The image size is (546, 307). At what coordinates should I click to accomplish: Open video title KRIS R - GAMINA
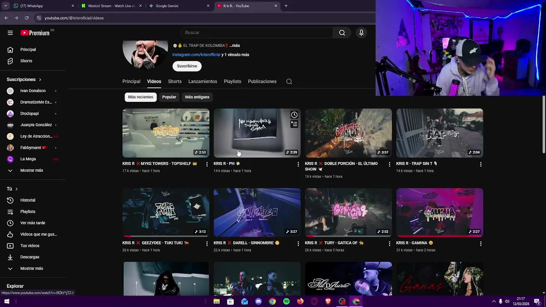[x=415, y=243]
